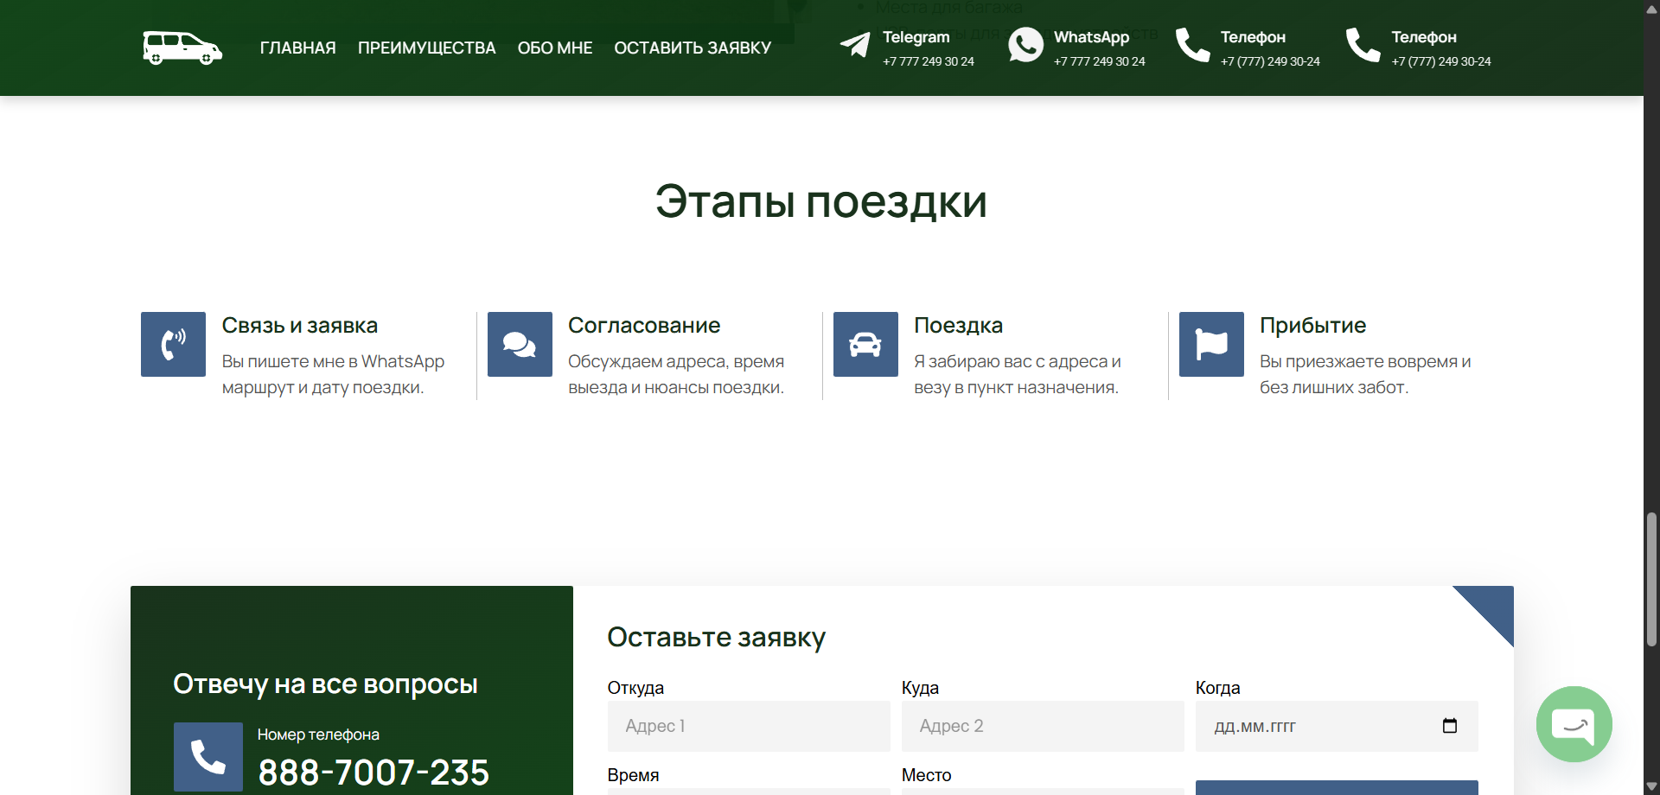Click the Telegram paper plane icon
This screenshot has width=1660, height=795.
(855, 45)
